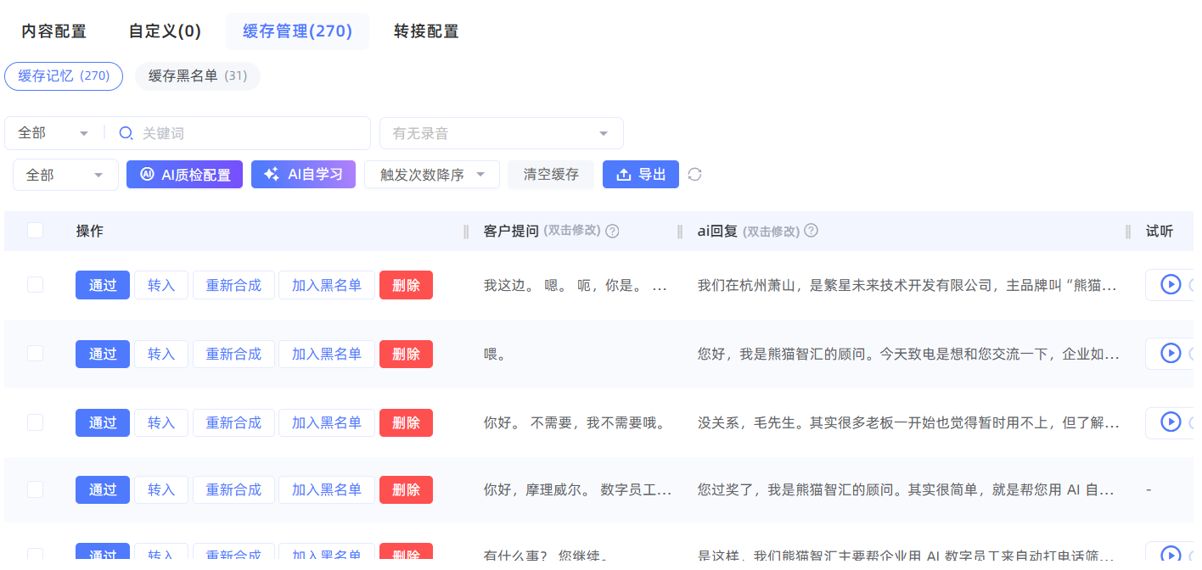Check the row 你好，摩理威尔。
The width and height of the screenshot is (1202, 570).
pos(35,489)
